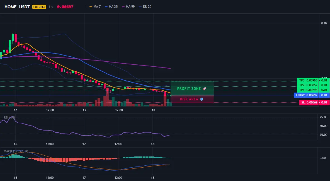Click the yellow FUTURES badge

[39, 7]
